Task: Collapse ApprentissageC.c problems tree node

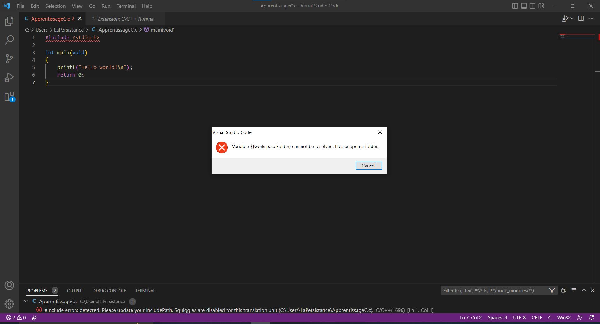Action: (x=26, y=302)
